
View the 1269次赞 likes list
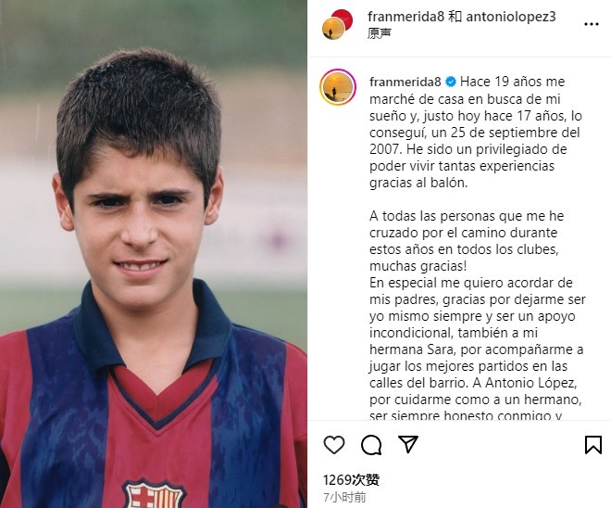click(351, 479)
